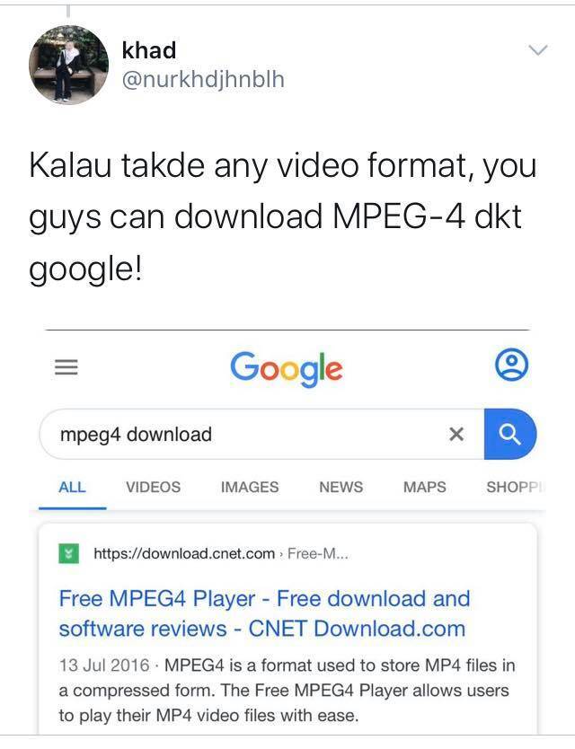Switch to the NEWS tab
Screen dimensions: 575x749
[x=341, y=488]
